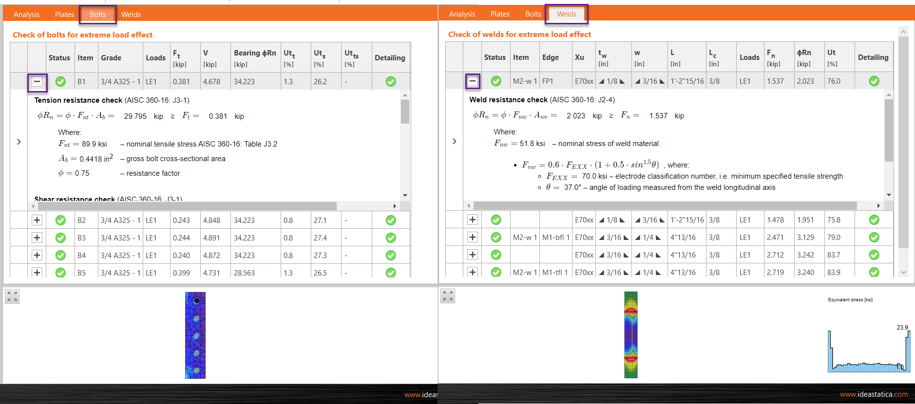The height and width of the screenshot is (404, 915).
Task: Expand side arrow beside tension resistance check
Action: point(19,142)
